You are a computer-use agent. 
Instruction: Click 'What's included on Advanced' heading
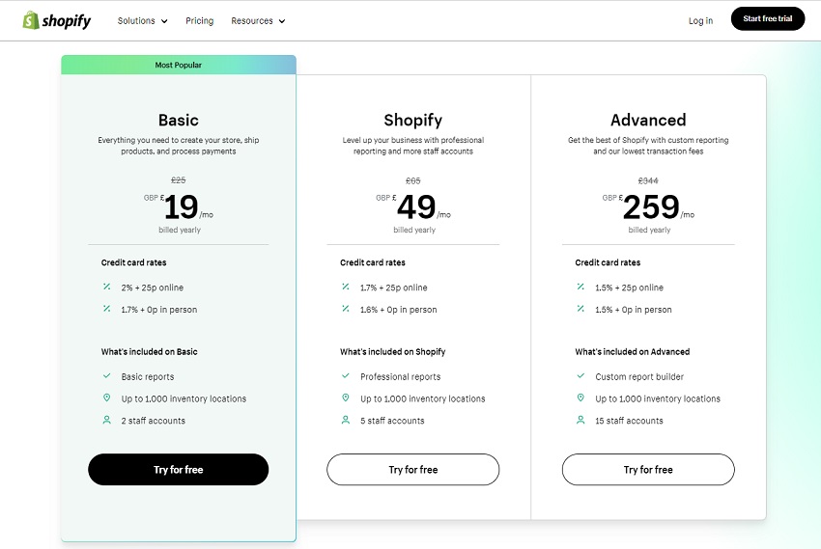[633, 352]
